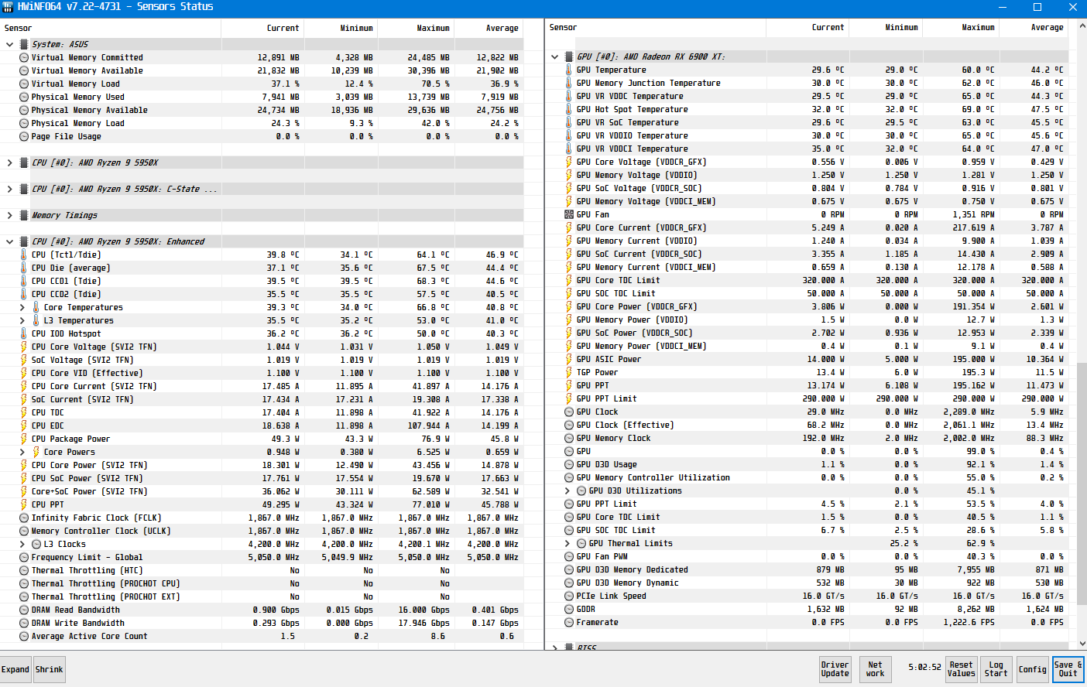Click the clock icon beside GPU Memory Clock

pyautogui.click(x=569, y=438)
